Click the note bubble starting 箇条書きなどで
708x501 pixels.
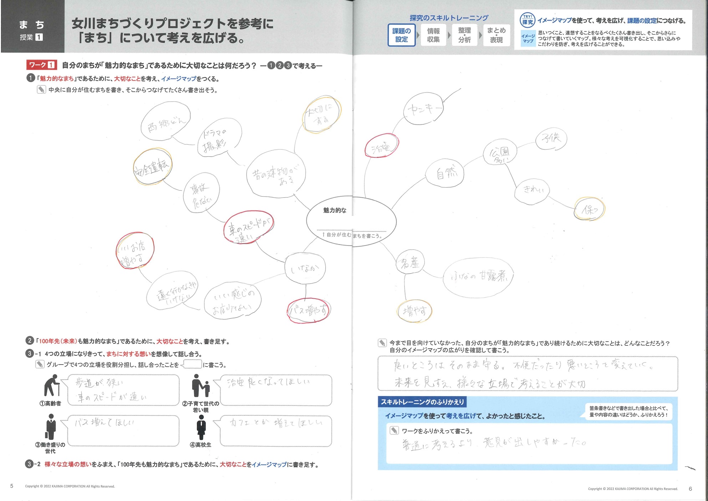click(629, 411)
